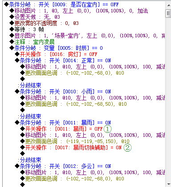Select the 等待 : 3 帧 row
This screenshot has height=187, width=171.
[x=27, y=29]
